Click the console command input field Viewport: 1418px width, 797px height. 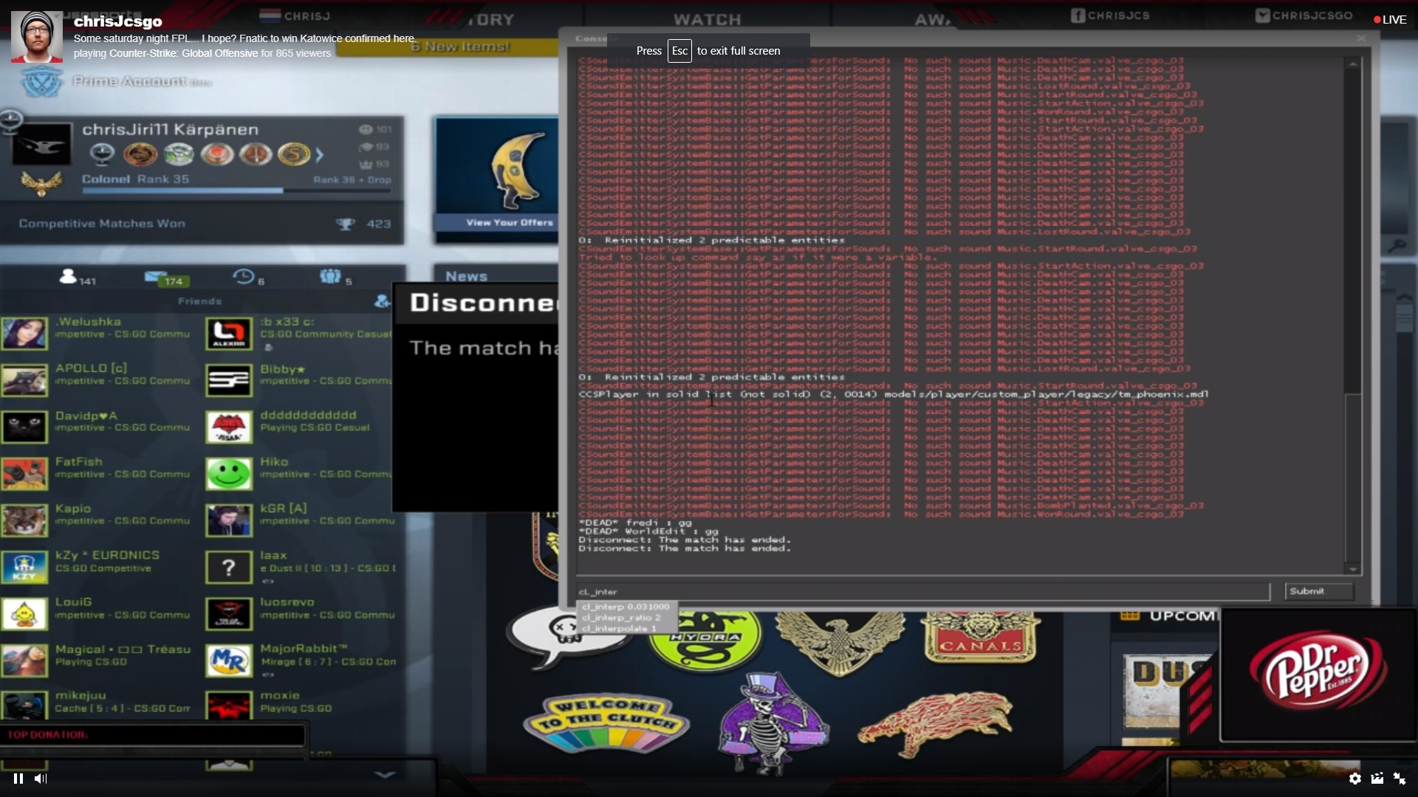[x=922, y=591]
